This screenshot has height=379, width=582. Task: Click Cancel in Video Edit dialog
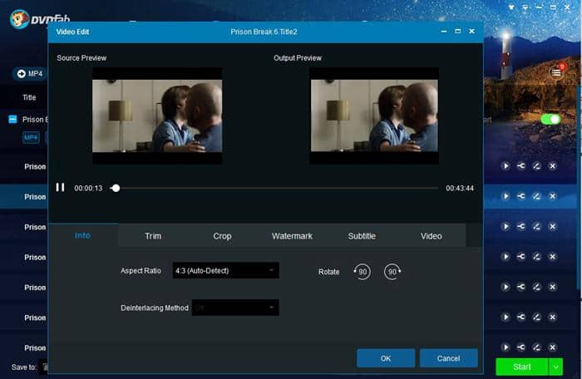[x=448, y=358]
